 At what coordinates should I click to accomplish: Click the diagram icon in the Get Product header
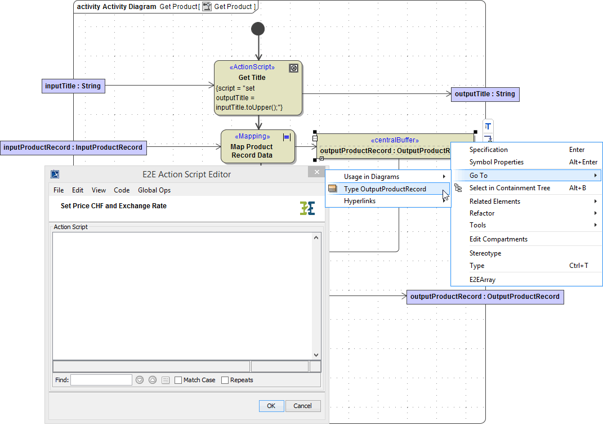click(207, 6)
